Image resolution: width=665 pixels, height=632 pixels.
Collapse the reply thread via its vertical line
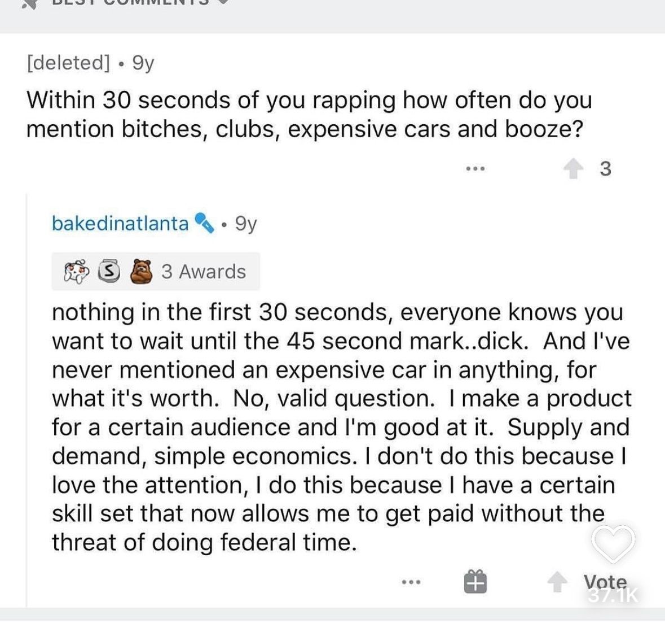click(x=27, y=400)
